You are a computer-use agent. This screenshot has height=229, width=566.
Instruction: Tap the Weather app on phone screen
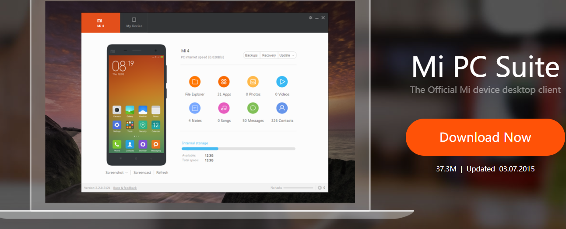click(x=143, y=110)
